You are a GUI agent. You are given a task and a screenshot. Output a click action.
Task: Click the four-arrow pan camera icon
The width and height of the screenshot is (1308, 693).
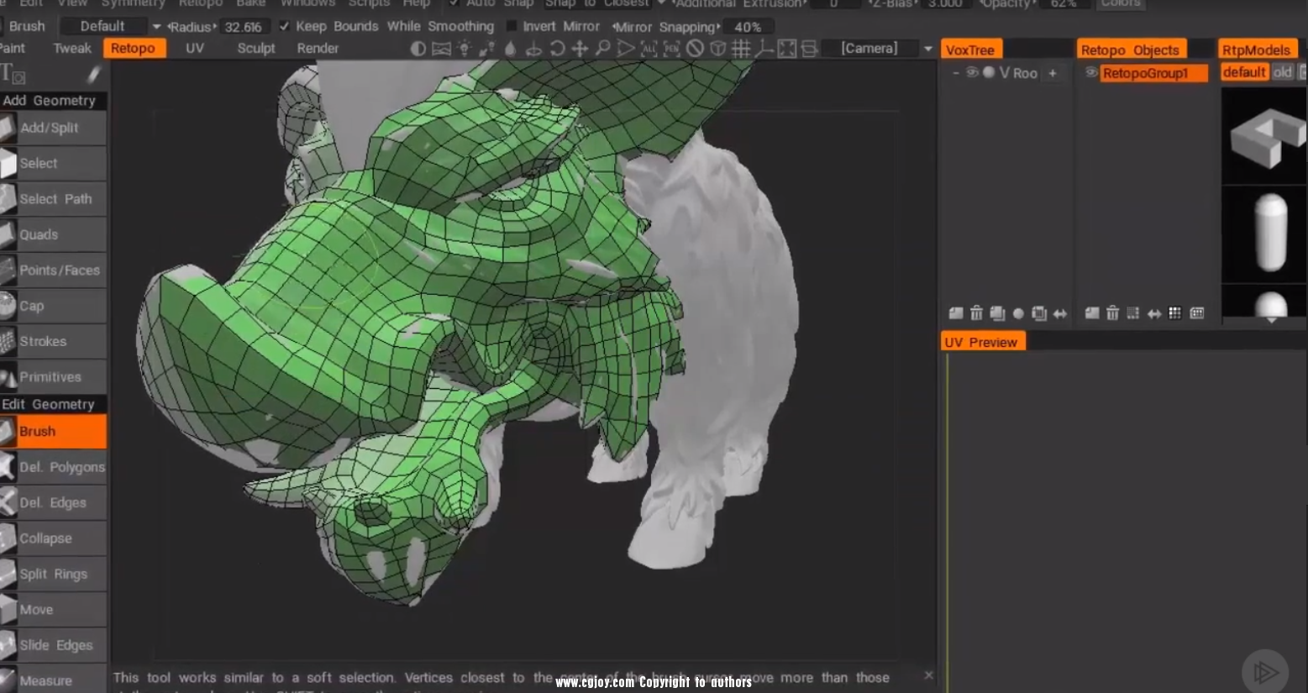[x=580, y=49]
